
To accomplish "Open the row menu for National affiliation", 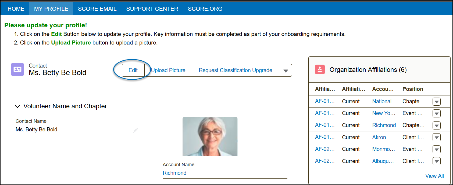I will [436, 102].
